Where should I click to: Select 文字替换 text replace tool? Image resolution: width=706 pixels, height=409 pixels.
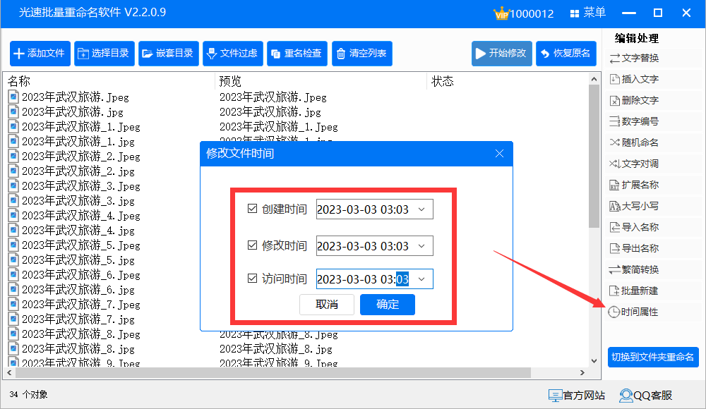click(634, 58)
